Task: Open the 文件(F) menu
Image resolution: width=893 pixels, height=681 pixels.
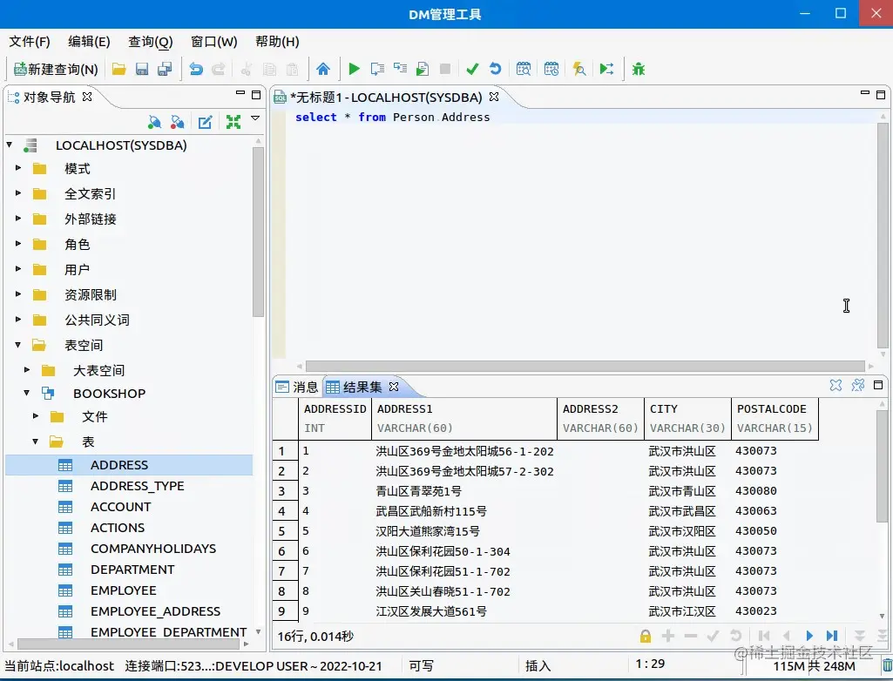Action: tap(30, 42)
